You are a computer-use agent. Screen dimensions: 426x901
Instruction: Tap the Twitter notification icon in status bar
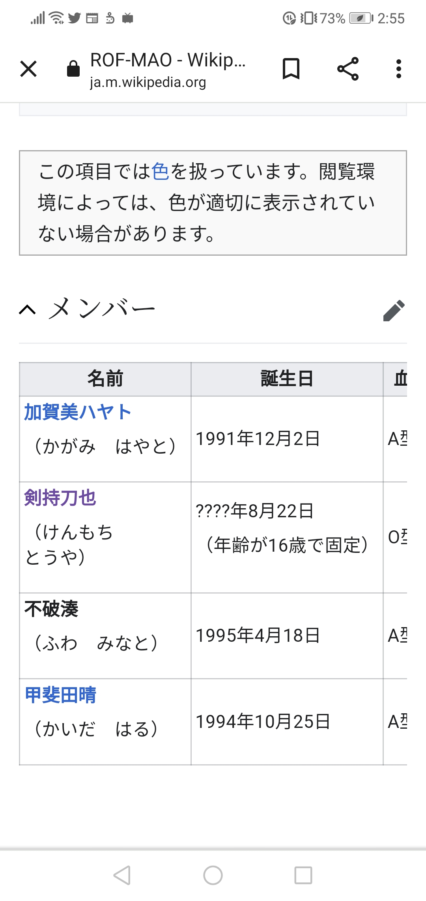pyautogui.click(x=74, y=18)
